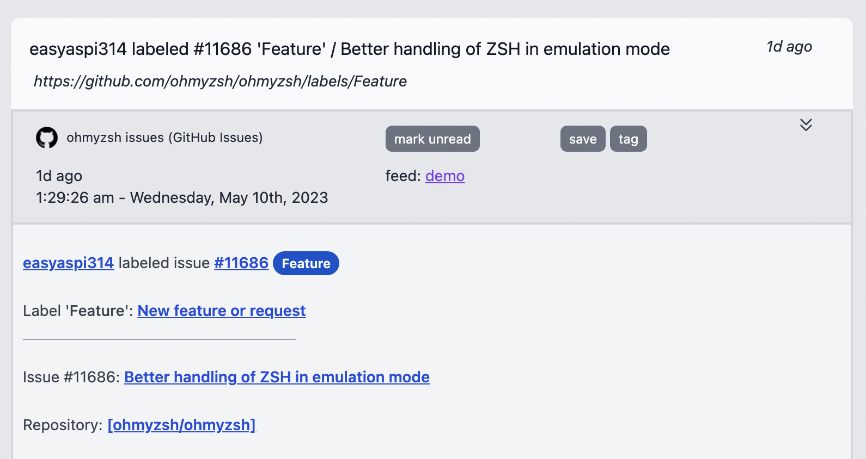
Task: Click the full date Wednesday May 10th
Action: click(182, 197)
